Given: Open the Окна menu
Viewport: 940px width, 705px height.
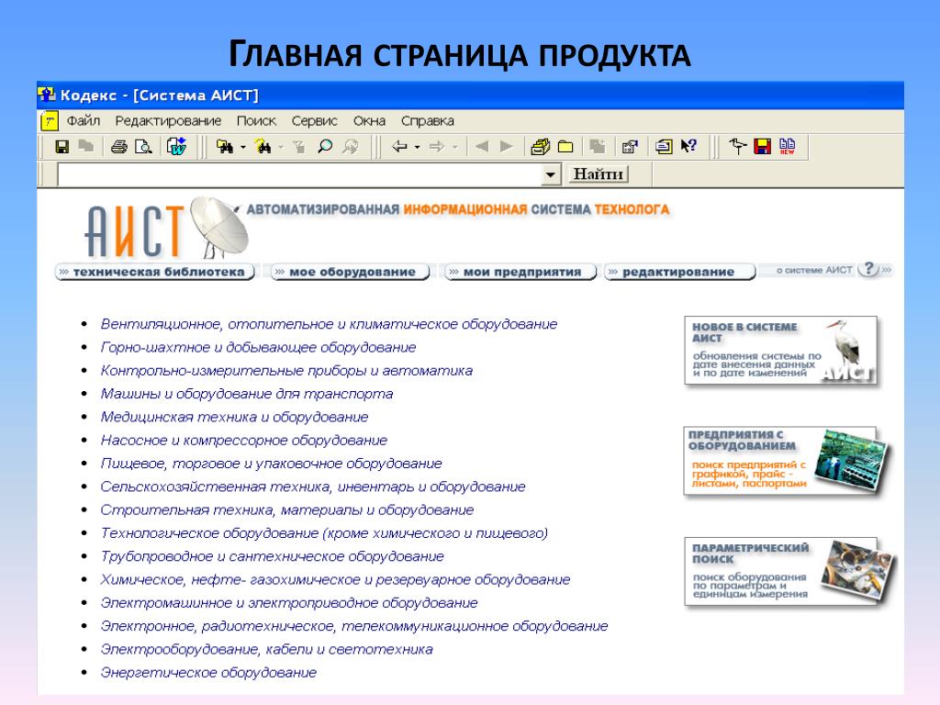Looking at the screenshot, I should 369,121.
